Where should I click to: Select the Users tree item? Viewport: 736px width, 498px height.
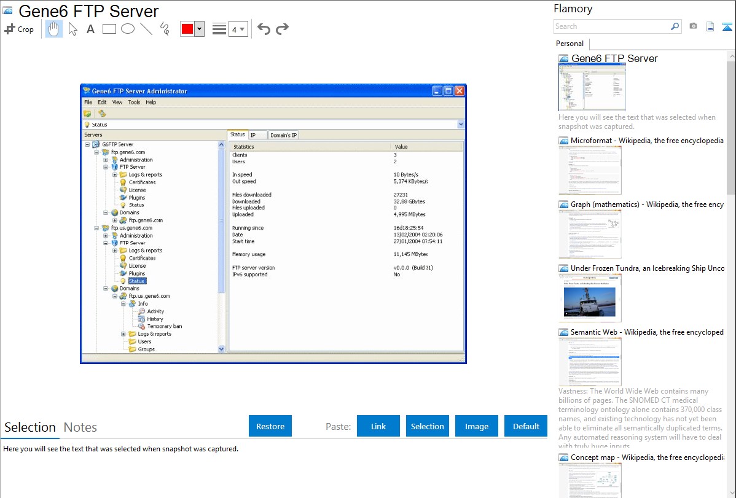[144, 341]
